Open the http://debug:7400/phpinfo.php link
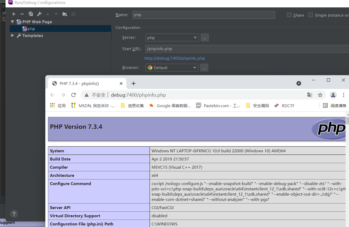349x227 pixels. coord(175,58)
